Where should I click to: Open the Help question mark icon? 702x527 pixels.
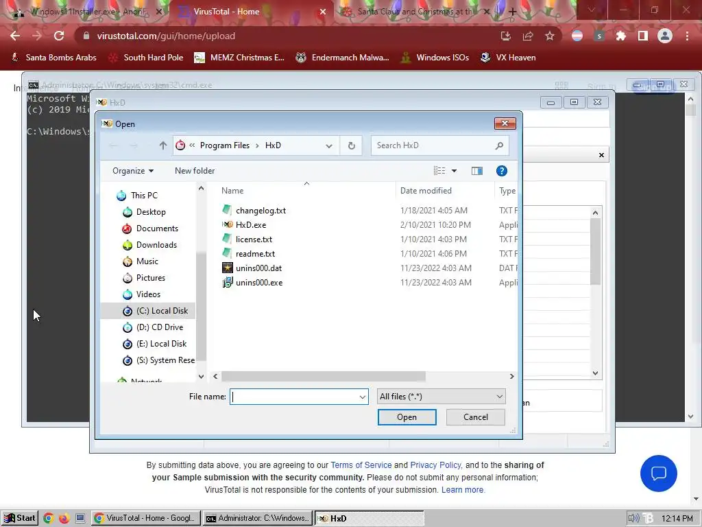[501, 171]
